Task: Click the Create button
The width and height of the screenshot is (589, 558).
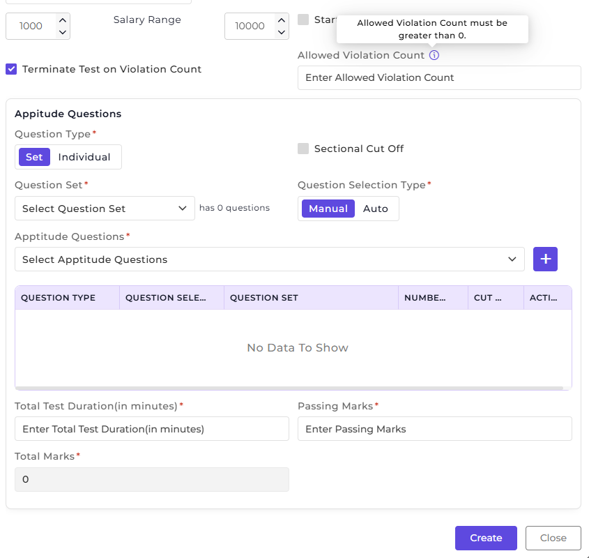Action: pos(486,538)
